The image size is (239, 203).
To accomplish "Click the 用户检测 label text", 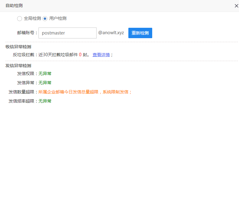I will click(x=58, y=18).
